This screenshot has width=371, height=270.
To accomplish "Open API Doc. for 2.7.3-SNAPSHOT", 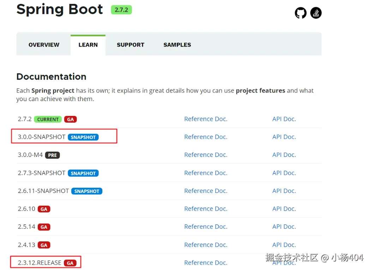I will (x=284, y=173).
